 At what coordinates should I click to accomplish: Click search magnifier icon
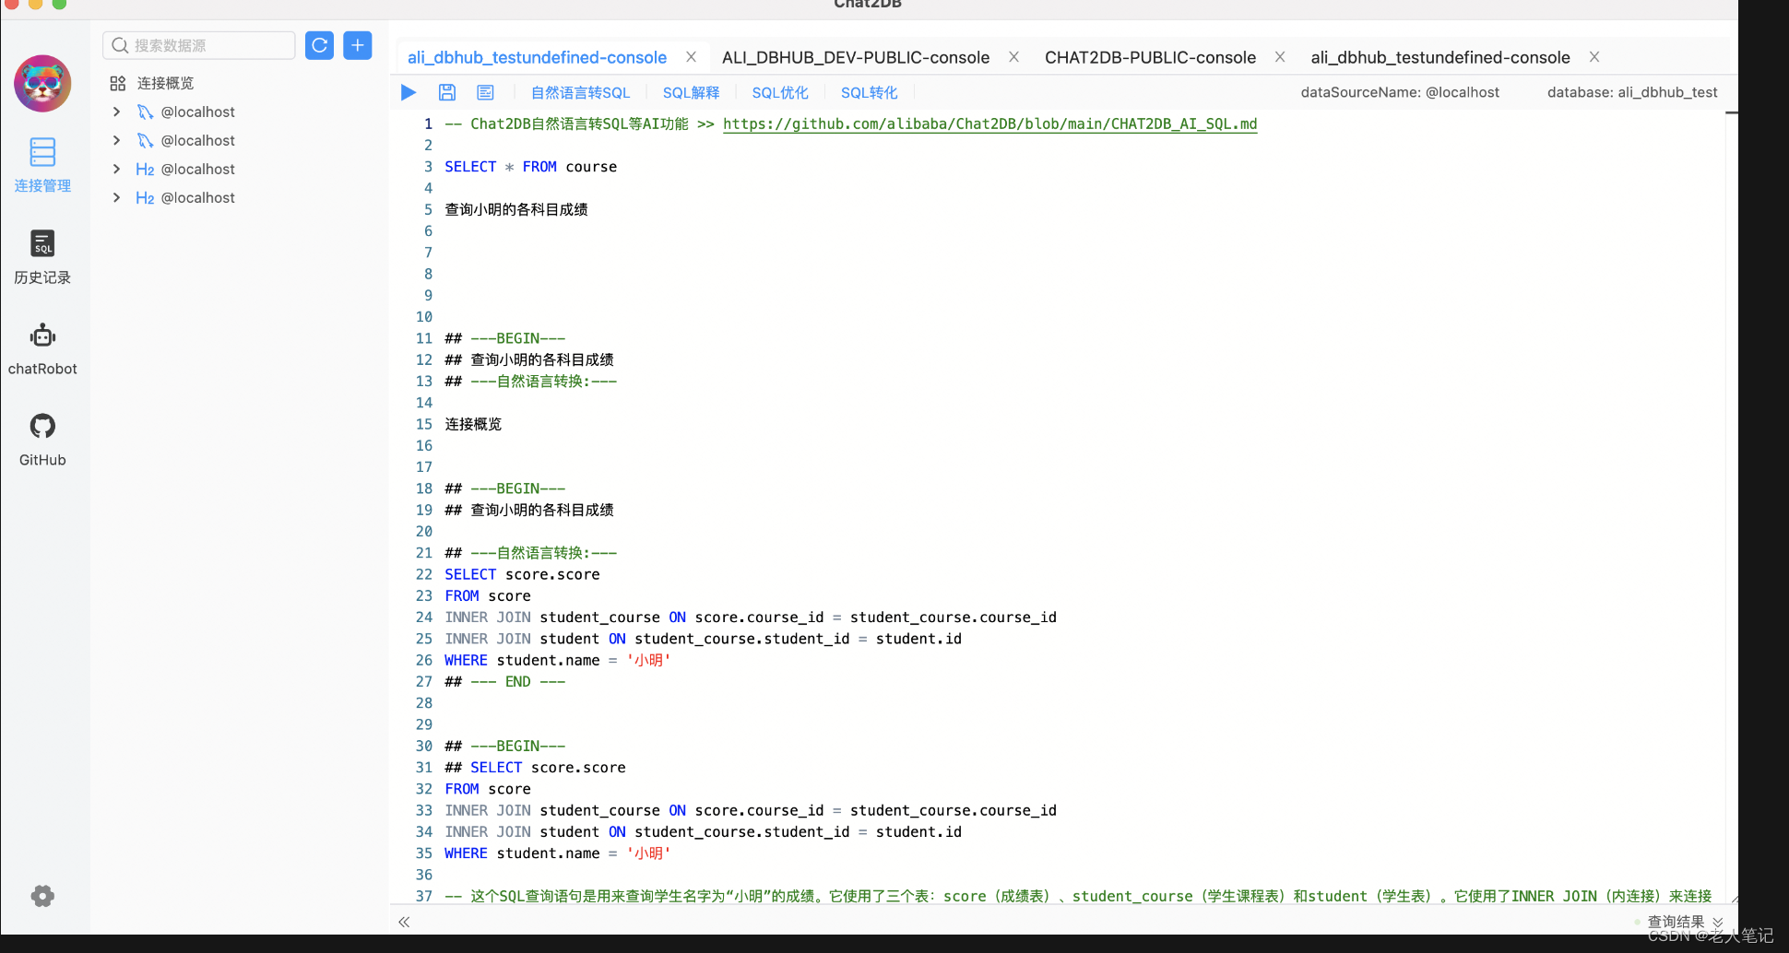pyautogui.click(x=120, y=45)
